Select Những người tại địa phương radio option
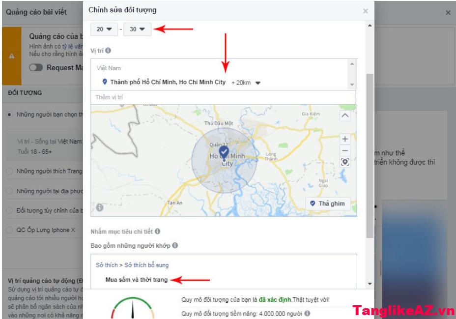This screenshot has width=456, height=319. point(10,191)
